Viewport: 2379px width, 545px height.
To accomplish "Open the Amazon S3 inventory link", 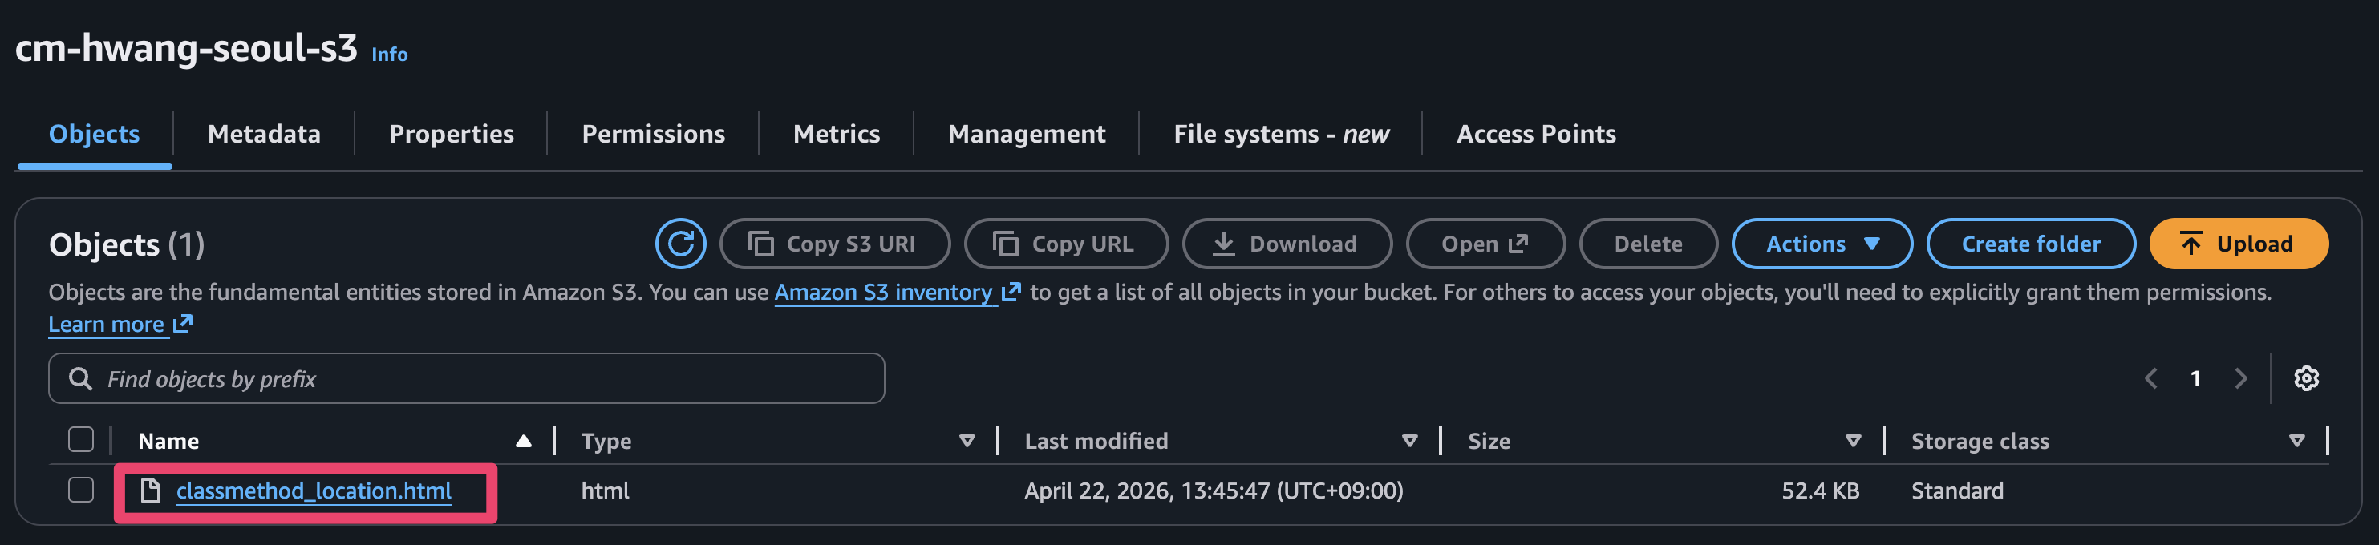I will point(884,293).
